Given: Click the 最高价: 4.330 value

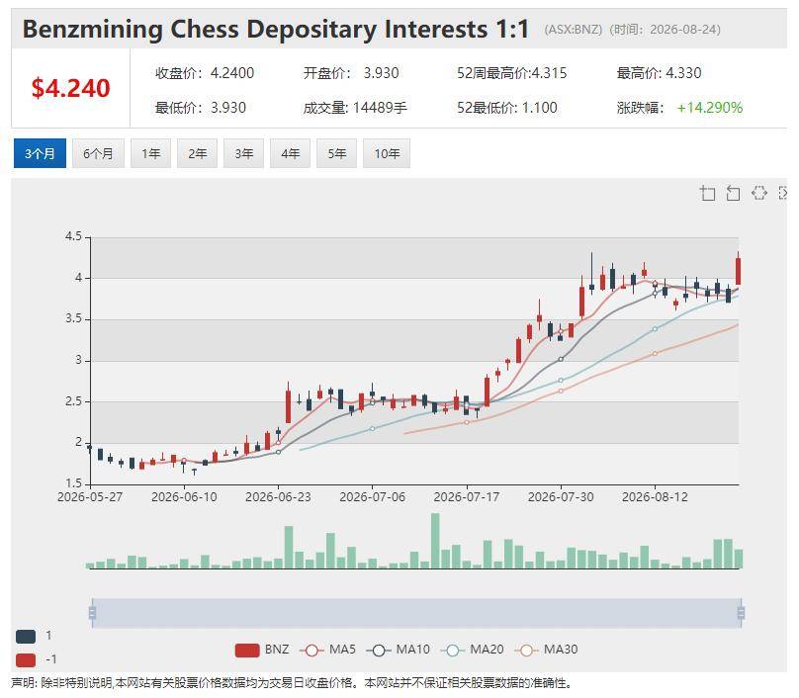Looking at the screenshot, I should pos(659,73).
